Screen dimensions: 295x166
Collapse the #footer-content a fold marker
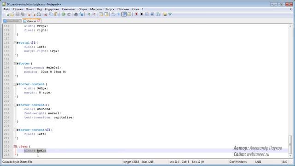(15, 105)
